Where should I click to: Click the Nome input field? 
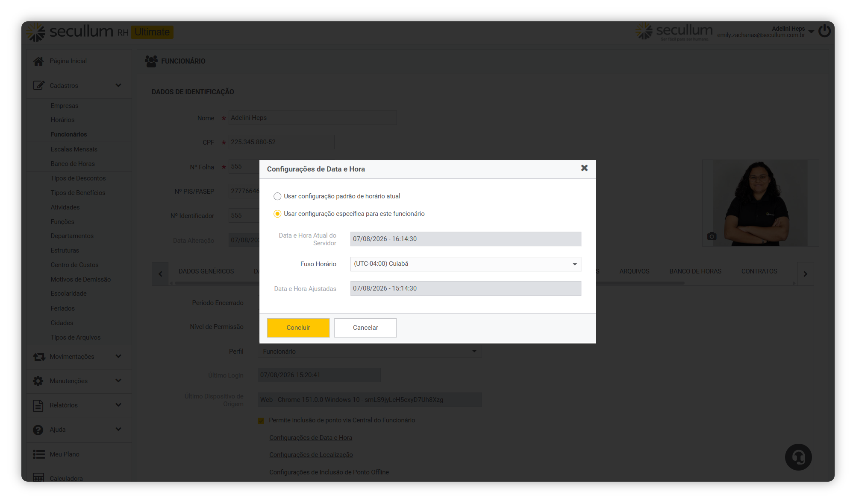pos(313,118)
